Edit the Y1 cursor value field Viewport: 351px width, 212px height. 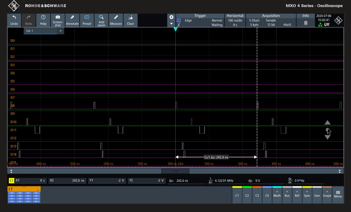point(107,181)
